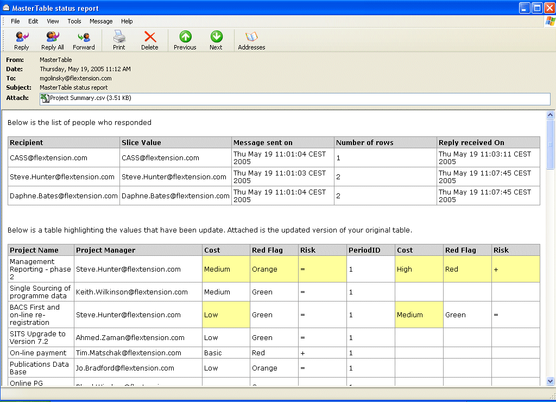
Task: Click the SITS Upgrade to Version 7.2 cell
Action: click(41, 338)
